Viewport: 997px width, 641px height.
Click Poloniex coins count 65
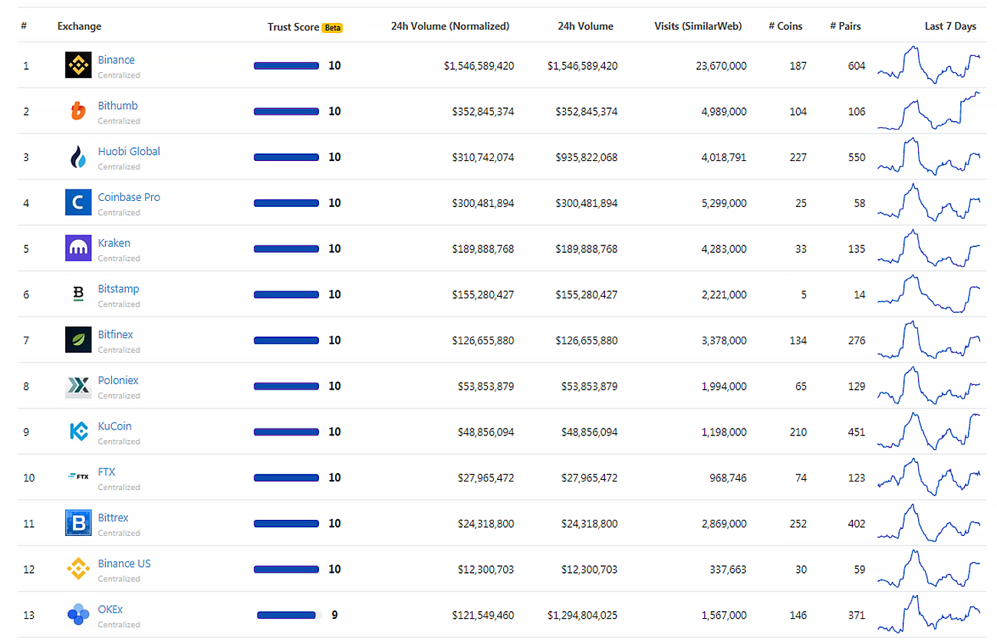(x=801, y=386)
